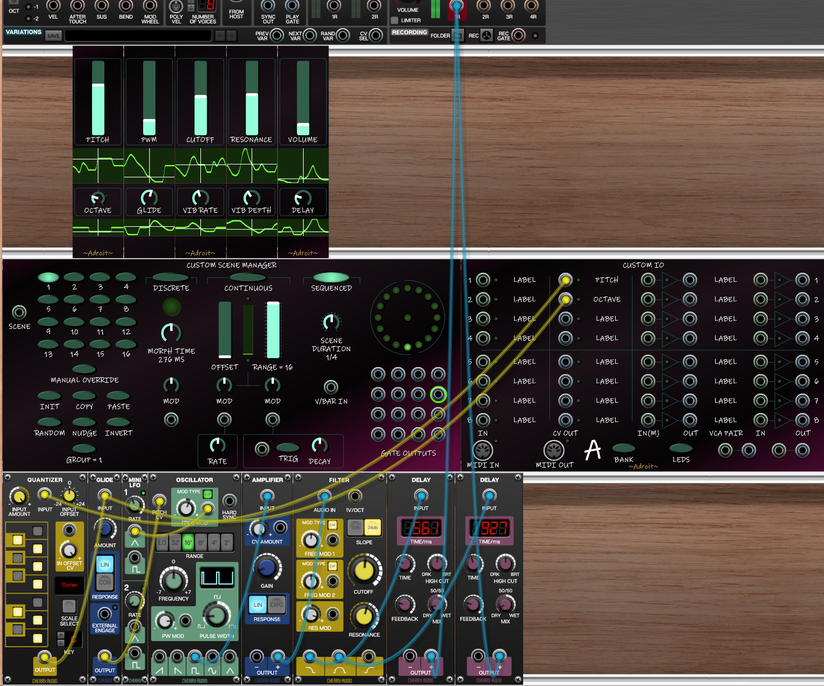Click the Quantizer OUTPUT jack

click(44, 657)
